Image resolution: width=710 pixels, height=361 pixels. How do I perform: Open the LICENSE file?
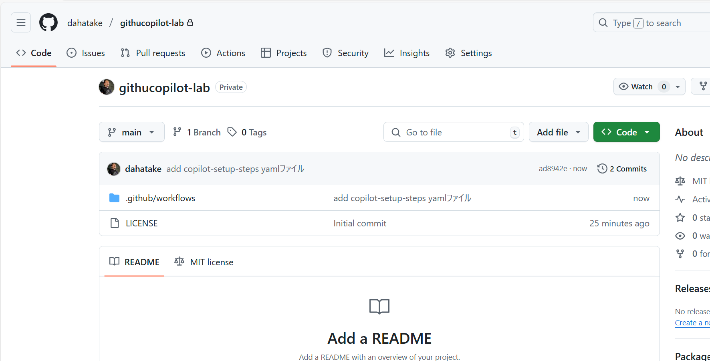click(x=141, y=223)
